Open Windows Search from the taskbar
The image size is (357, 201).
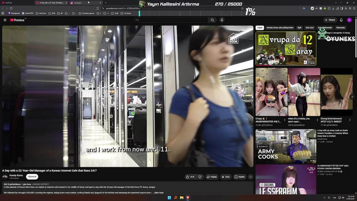(175, 198)
